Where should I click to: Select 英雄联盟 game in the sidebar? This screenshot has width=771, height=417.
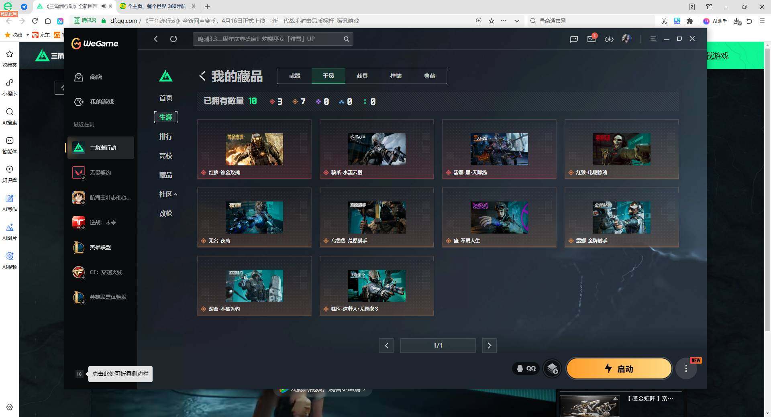coord(100,247)
